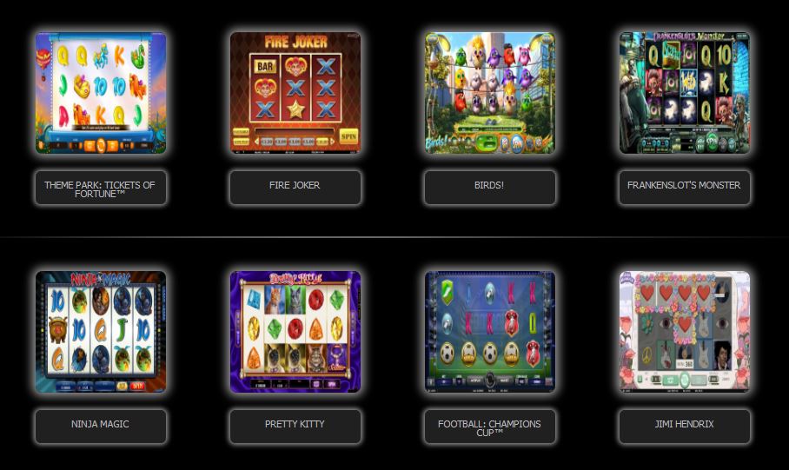Viewport: 789px width, 470px height.
Task: Open Frankenslot's Monster game preview image
Action: [x=685, y=93]
